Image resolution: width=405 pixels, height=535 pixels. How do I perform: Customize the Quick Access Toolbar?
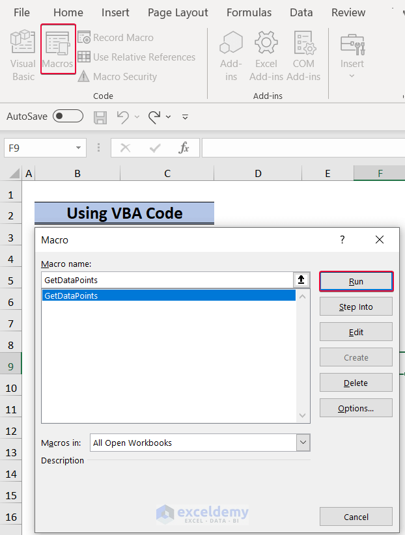(185, 117)
